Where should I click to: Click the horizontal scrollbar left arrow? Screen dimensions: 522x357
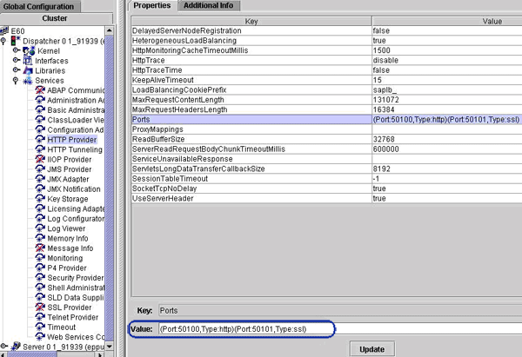coord(3,354)
